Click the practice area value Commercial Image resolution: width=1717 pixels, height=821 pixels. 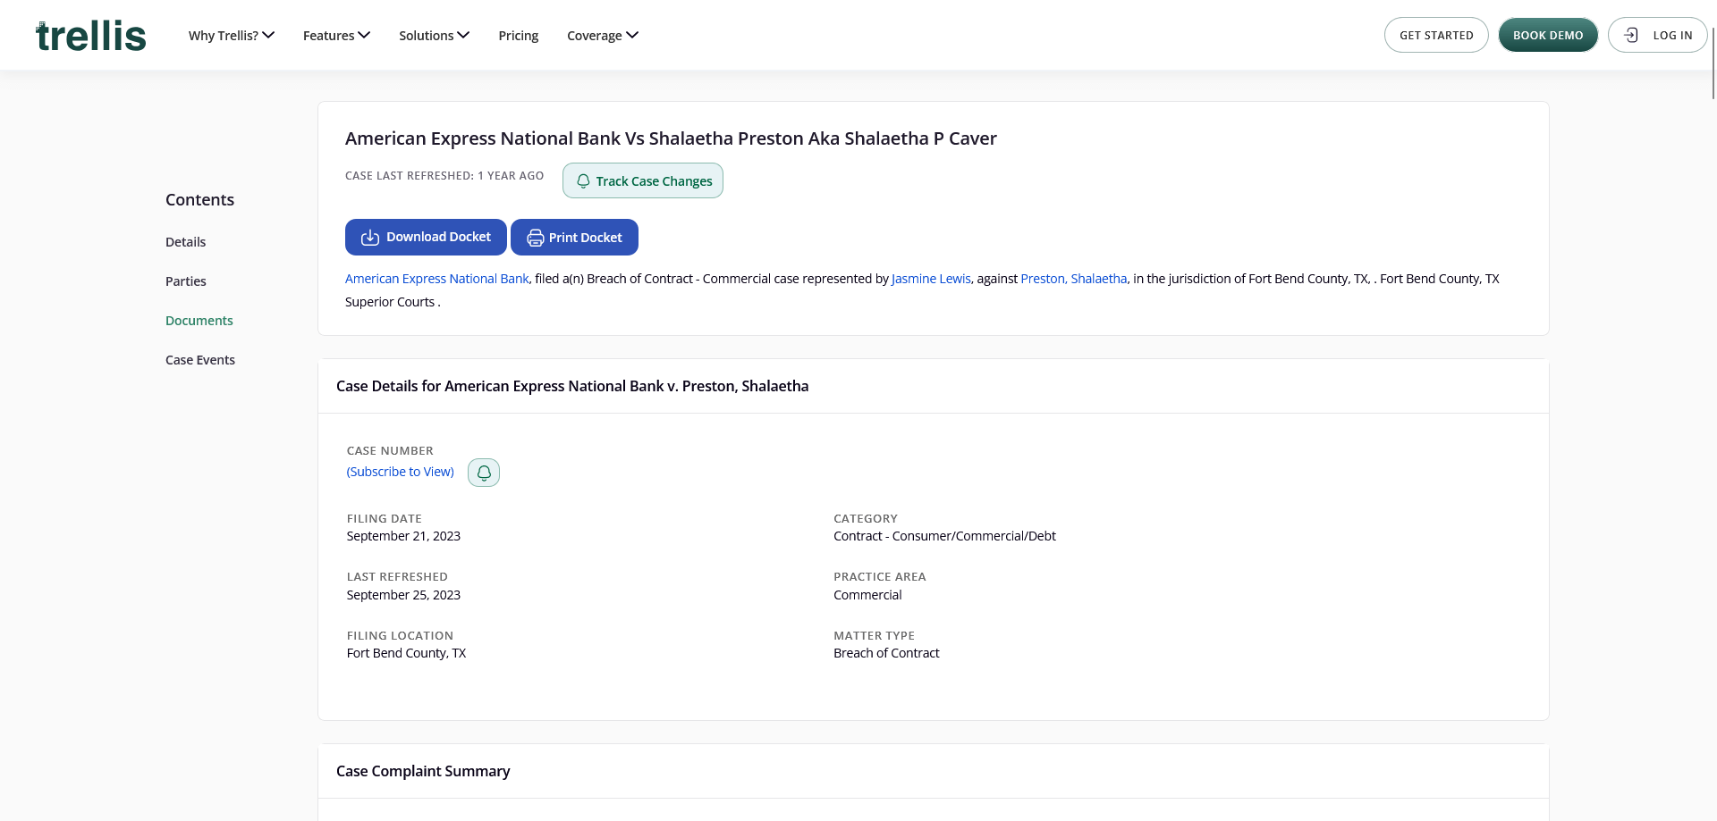(x=867, y=595)
